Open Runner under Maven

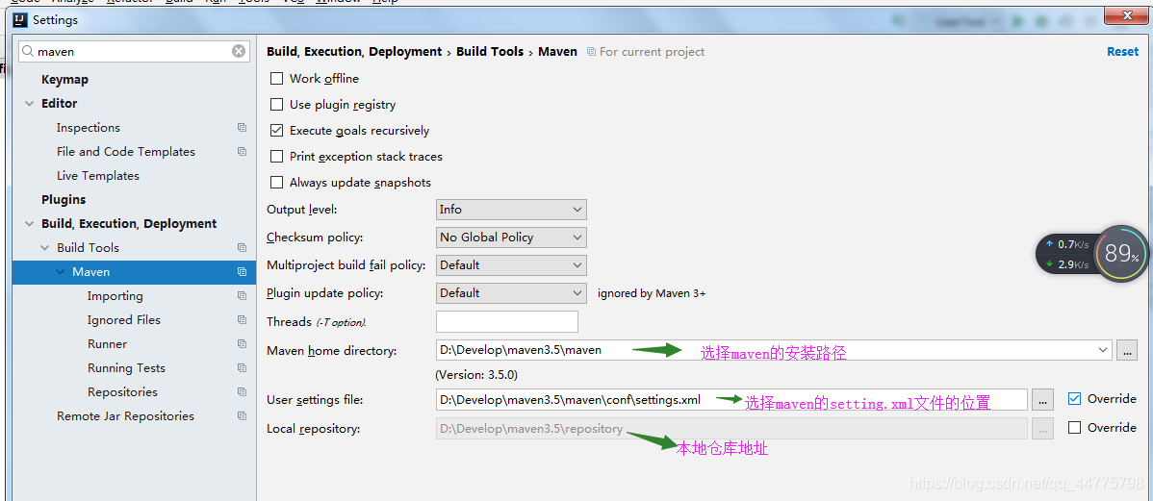pyautogui.click(x=108, y=344)
